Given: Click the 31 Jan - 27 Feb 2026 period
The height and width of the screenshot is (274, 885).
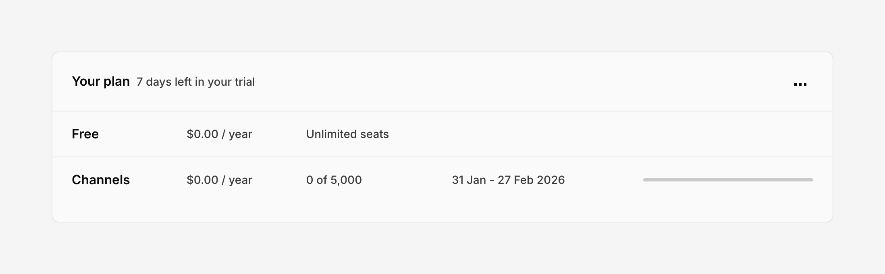Looking at the screenshot, I should pyautogui.click(x=508, y=180).
